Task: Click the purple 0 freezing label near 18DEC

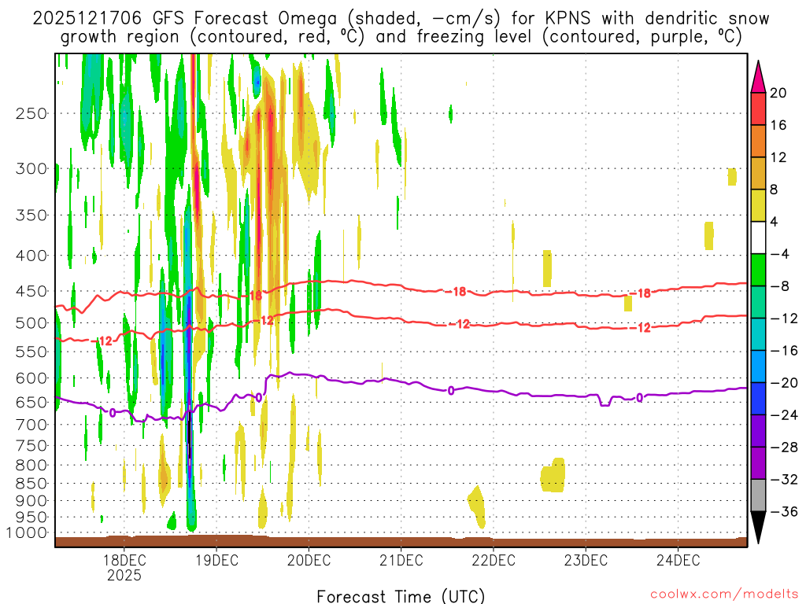Action: (x=112, y=412)
